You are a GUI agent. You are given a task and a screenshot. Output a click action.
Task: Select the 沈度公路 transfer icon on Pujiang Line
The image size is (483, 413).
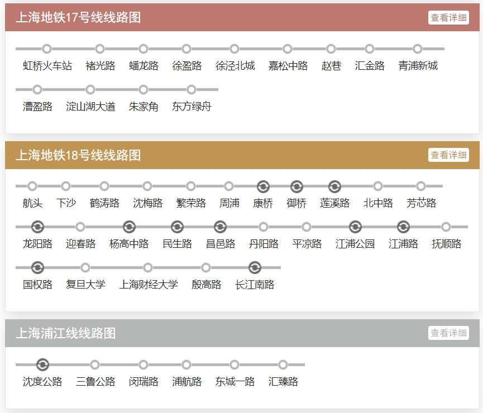point(42,365)
